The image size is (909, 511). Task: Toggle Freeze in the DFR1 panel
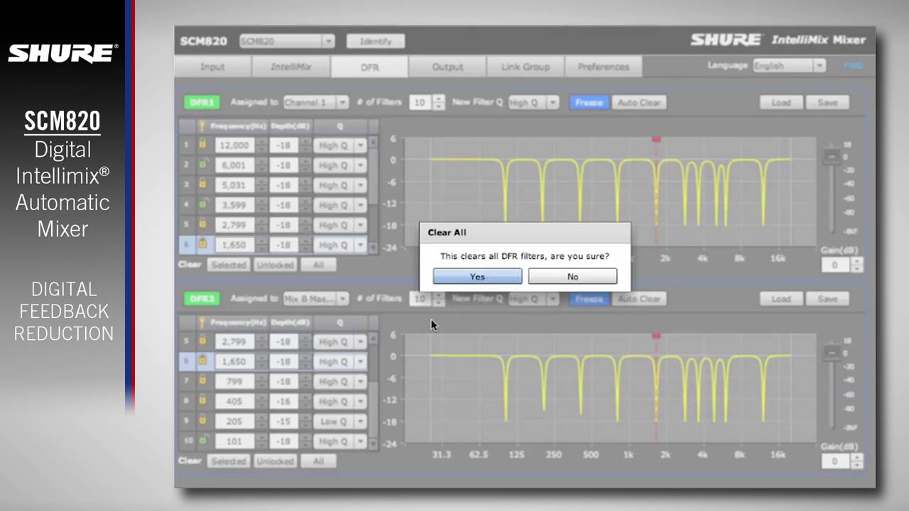click(589, 102)
